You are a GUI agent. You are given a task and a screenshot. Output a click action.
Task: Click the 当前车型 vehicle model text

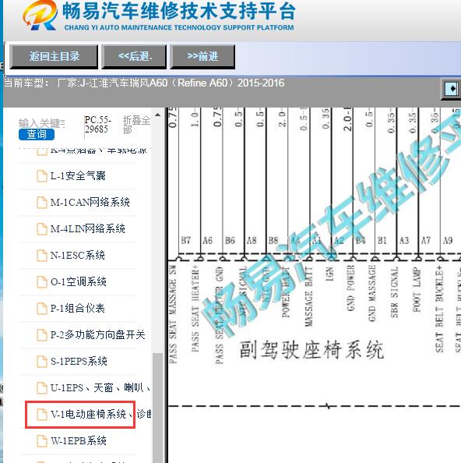point(144,83)
